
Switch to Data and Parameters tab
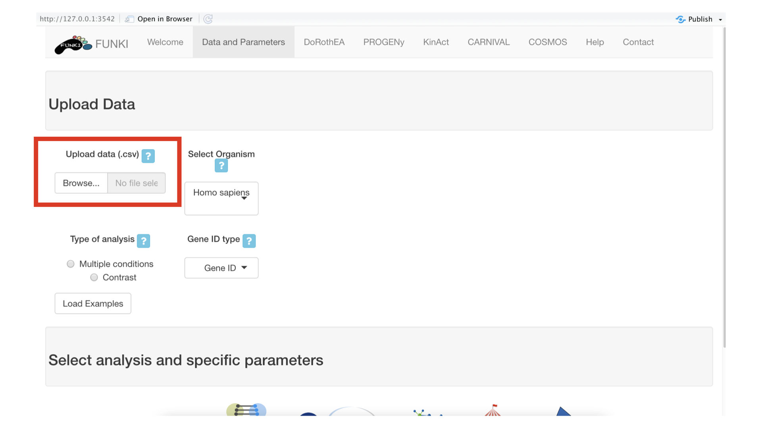(x=243, y=42)
